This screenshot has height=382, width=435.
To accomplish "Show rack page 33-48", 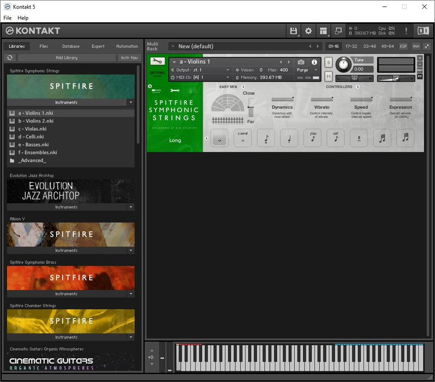I will pyautogui.click(x=369, y=46).
